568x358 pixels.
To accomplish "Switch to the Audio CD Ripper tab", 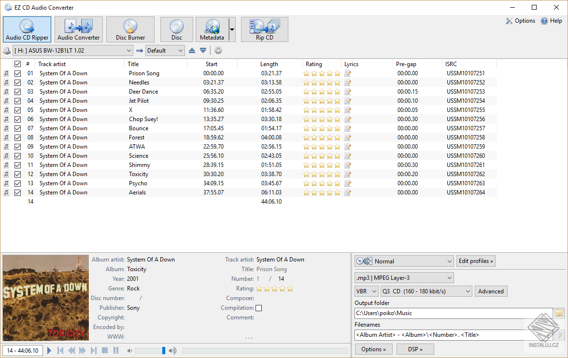I will 27,29.
